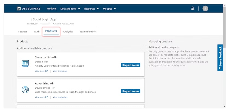This screenshot has width=230, height=112.
Task: Open Products in the top navigation
Action: 52,9
